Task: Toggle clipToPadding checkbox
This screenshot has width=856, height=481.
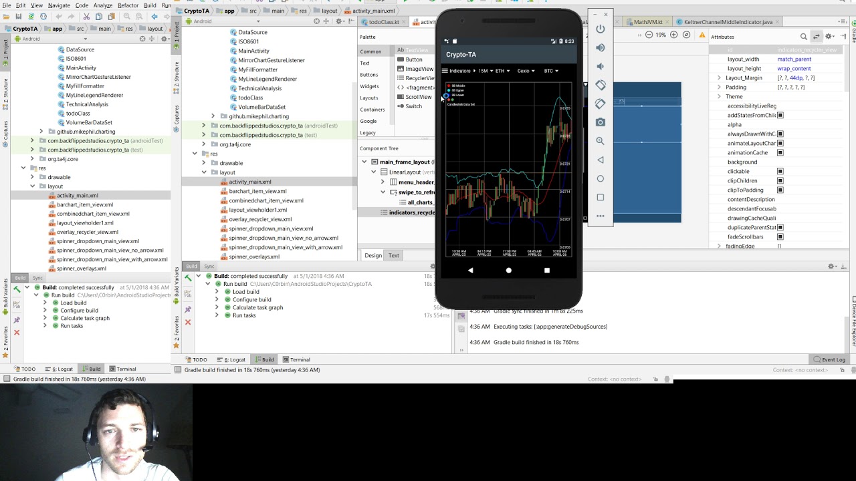Action: pyautogui.click(x=780, y=190)
